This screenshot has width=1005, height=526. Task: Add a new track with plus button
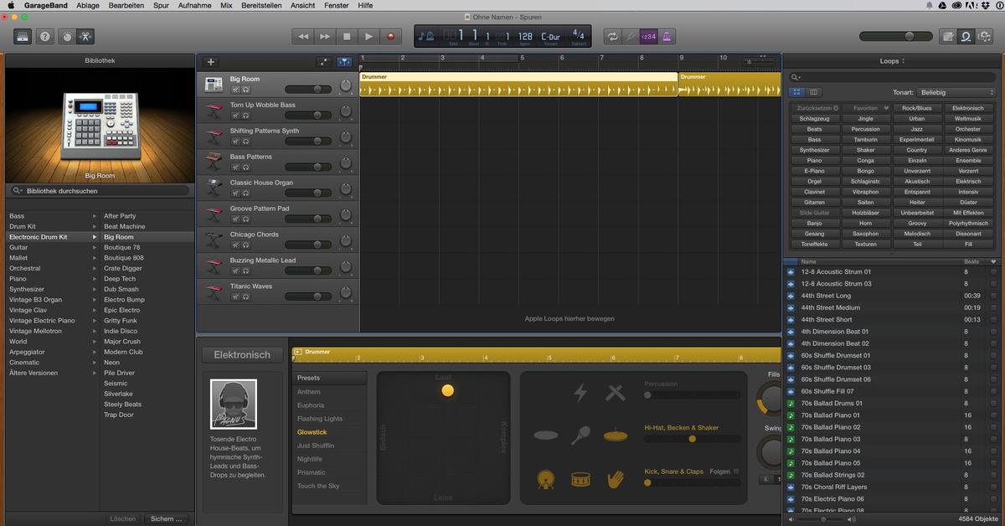210,62
